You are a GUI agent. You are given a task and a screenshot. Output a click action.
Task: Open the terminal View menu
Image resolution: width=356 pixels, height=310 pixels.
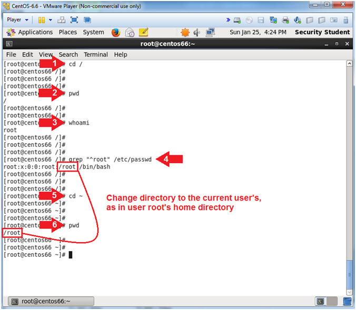[x=46, y=55]
